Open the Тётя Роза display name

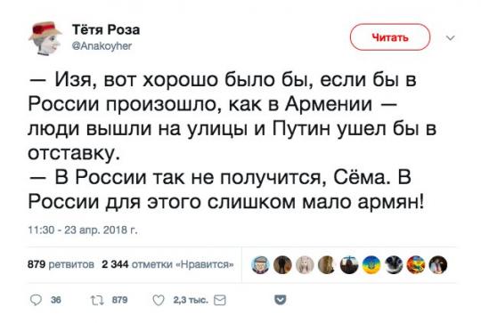click(x=106, y=29)
